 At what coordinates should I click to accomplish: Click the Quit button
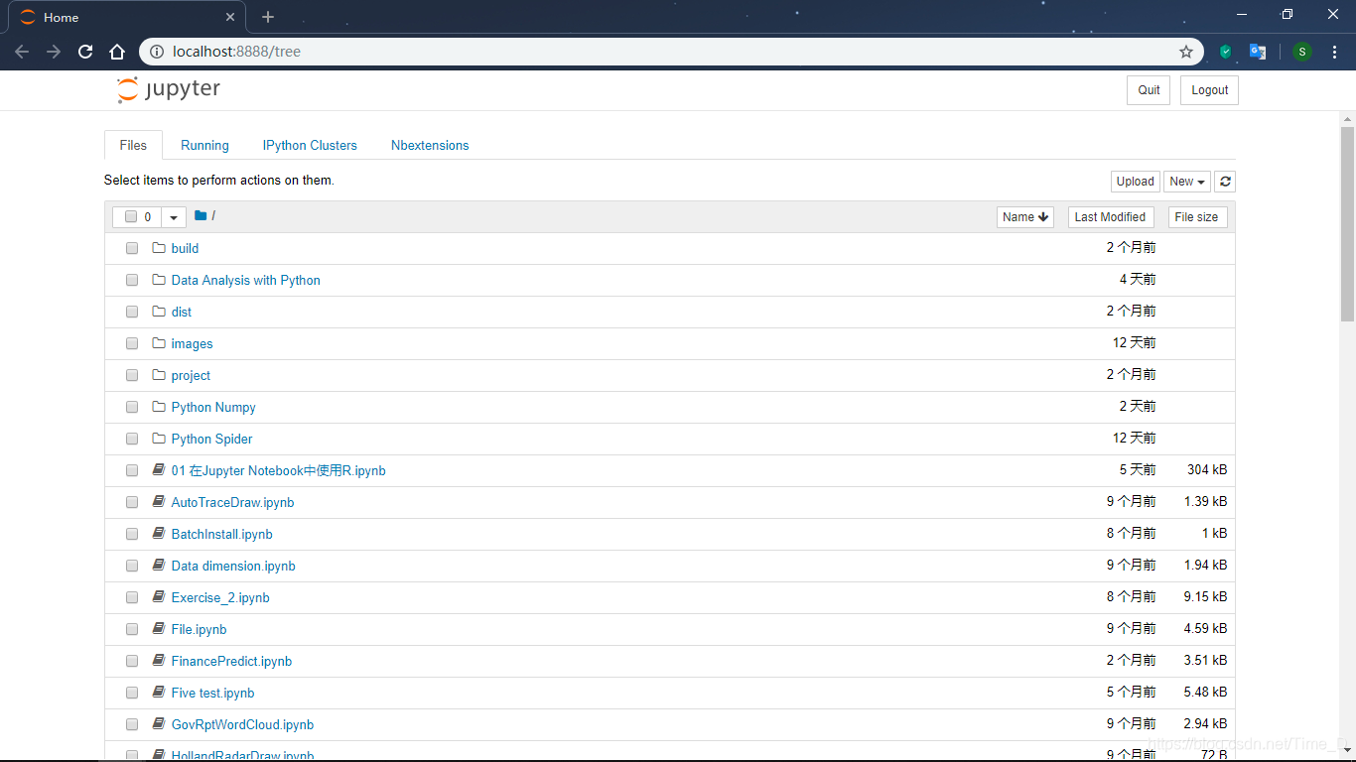[1149, 90]
